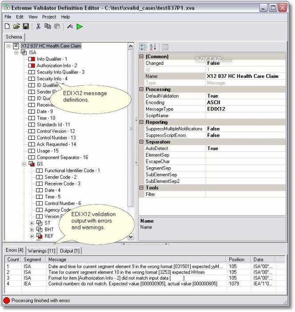Viewport: 295px width, 312px height.
Task: Click the GS segment icon
Action: click(x=31, y=164)
